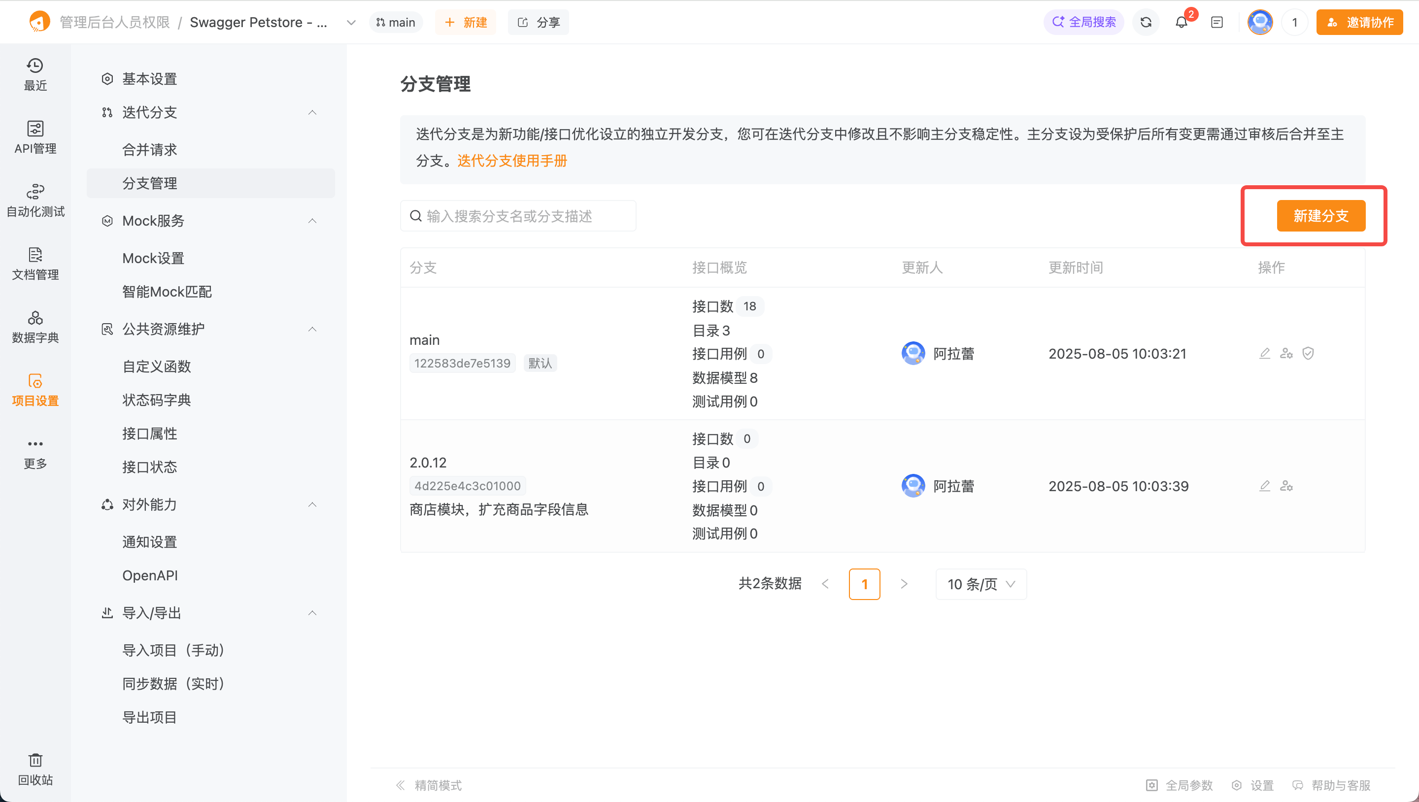
Task: Collapse the 迭代分支 section
Action: (312, 112)
